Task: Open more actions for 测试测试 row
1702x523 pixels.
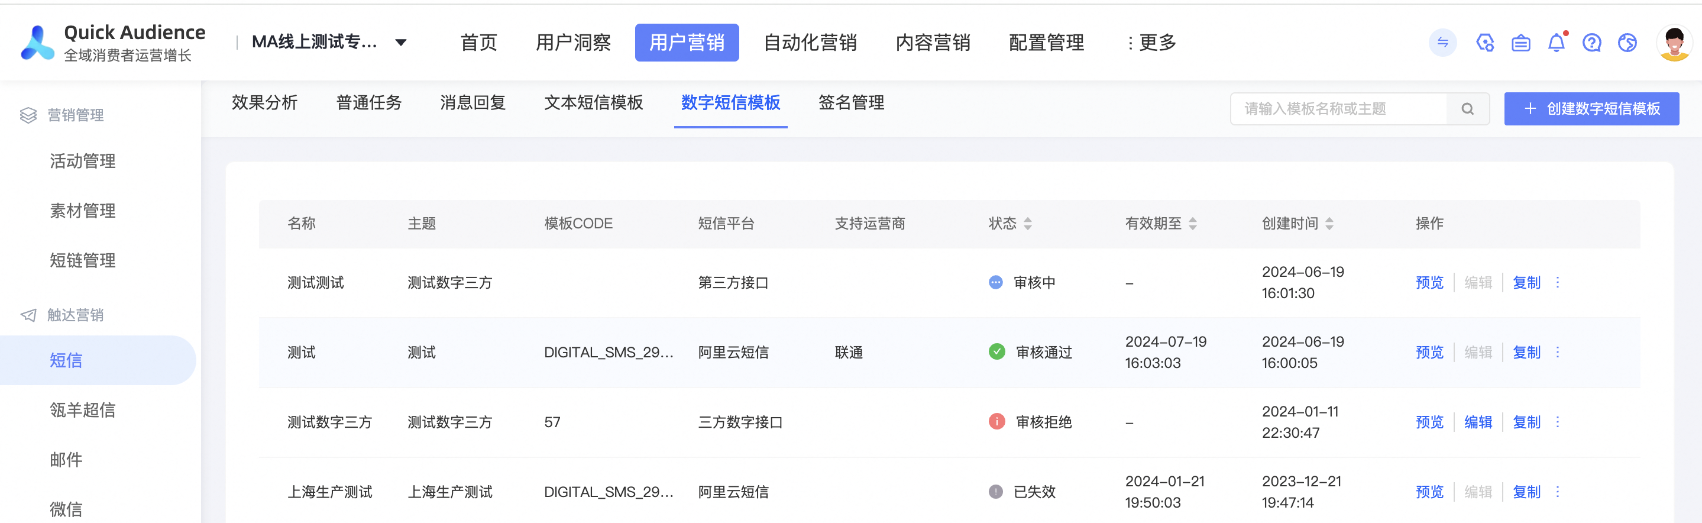Action: click(x=1557, y=282)
